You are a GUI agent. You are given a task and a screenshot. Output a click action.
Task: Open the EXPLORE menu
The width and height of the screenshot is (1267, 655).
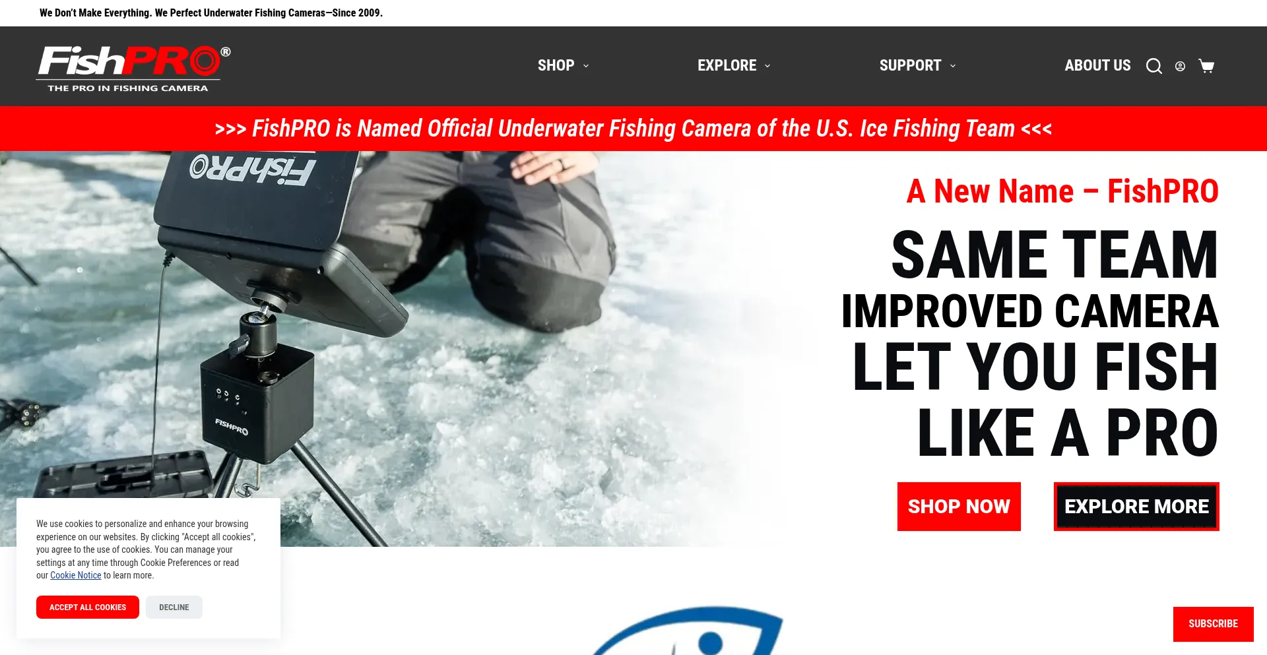(727, 65)
